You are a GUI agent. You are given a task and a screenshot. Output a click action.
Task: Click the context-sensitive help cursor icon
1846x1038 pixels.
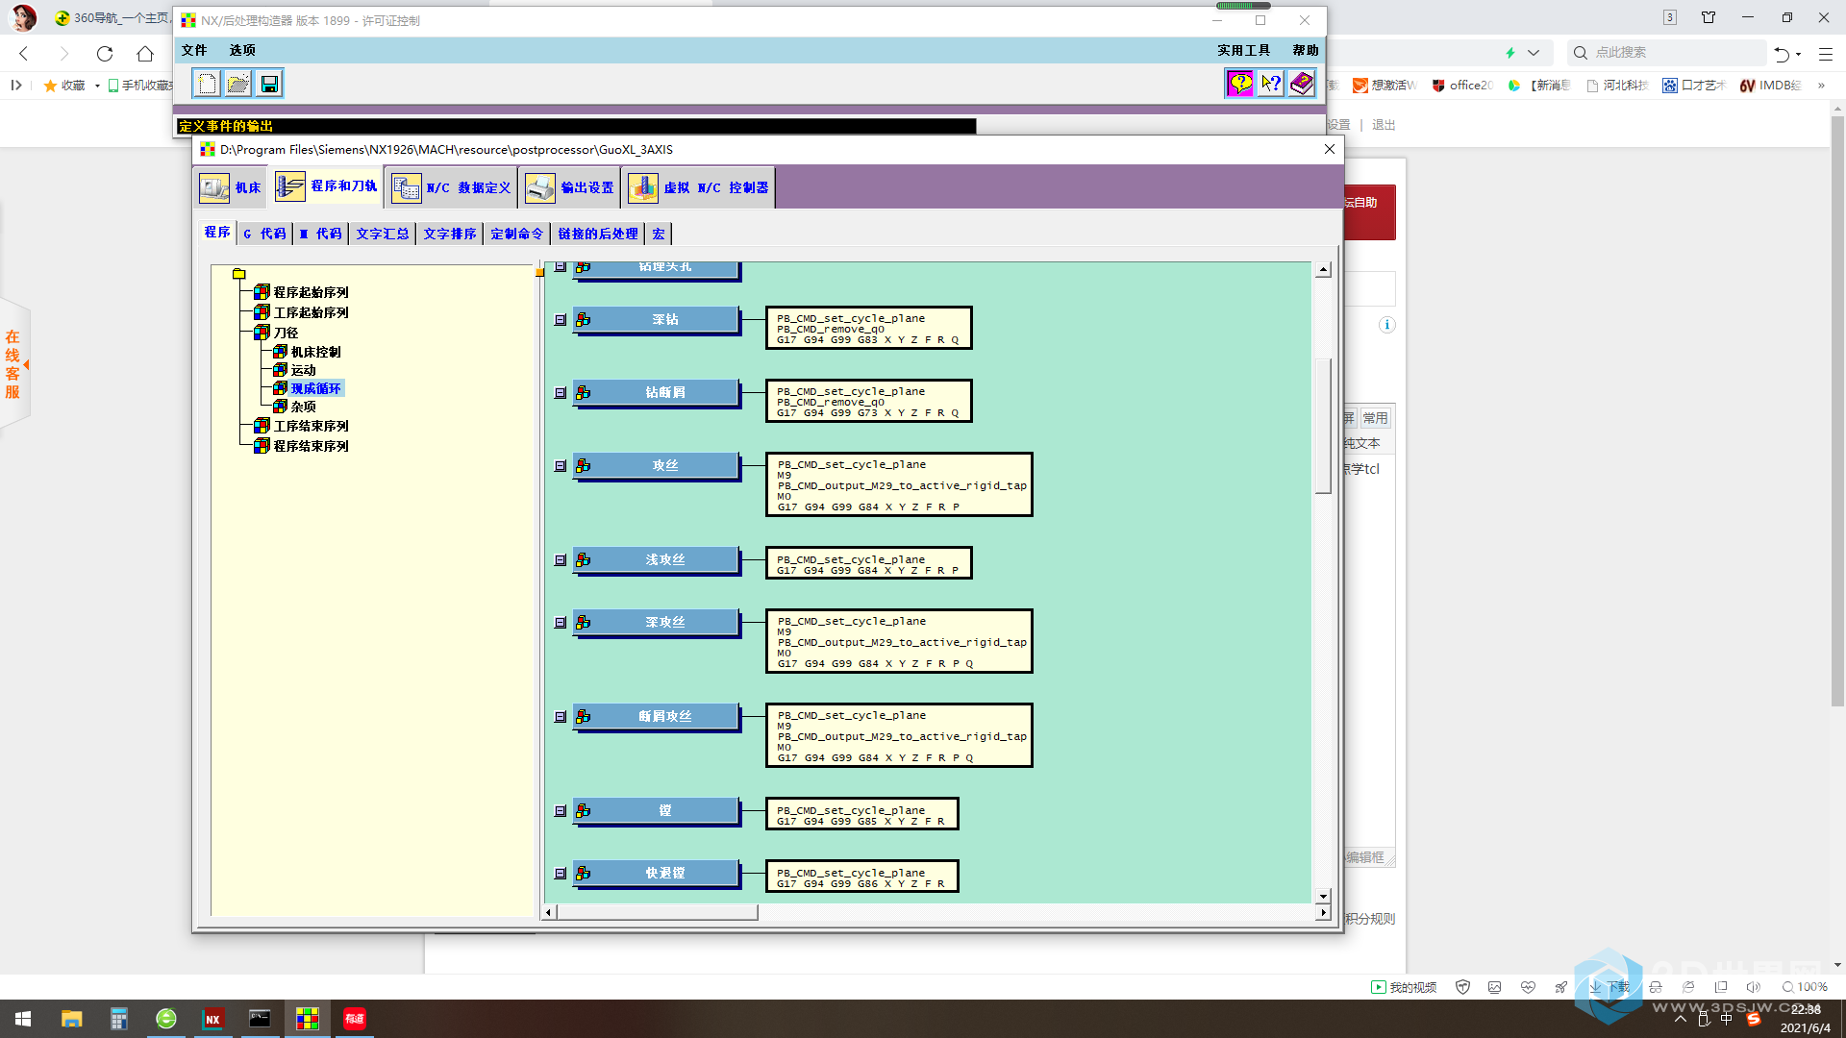[x=1271, y=84]
